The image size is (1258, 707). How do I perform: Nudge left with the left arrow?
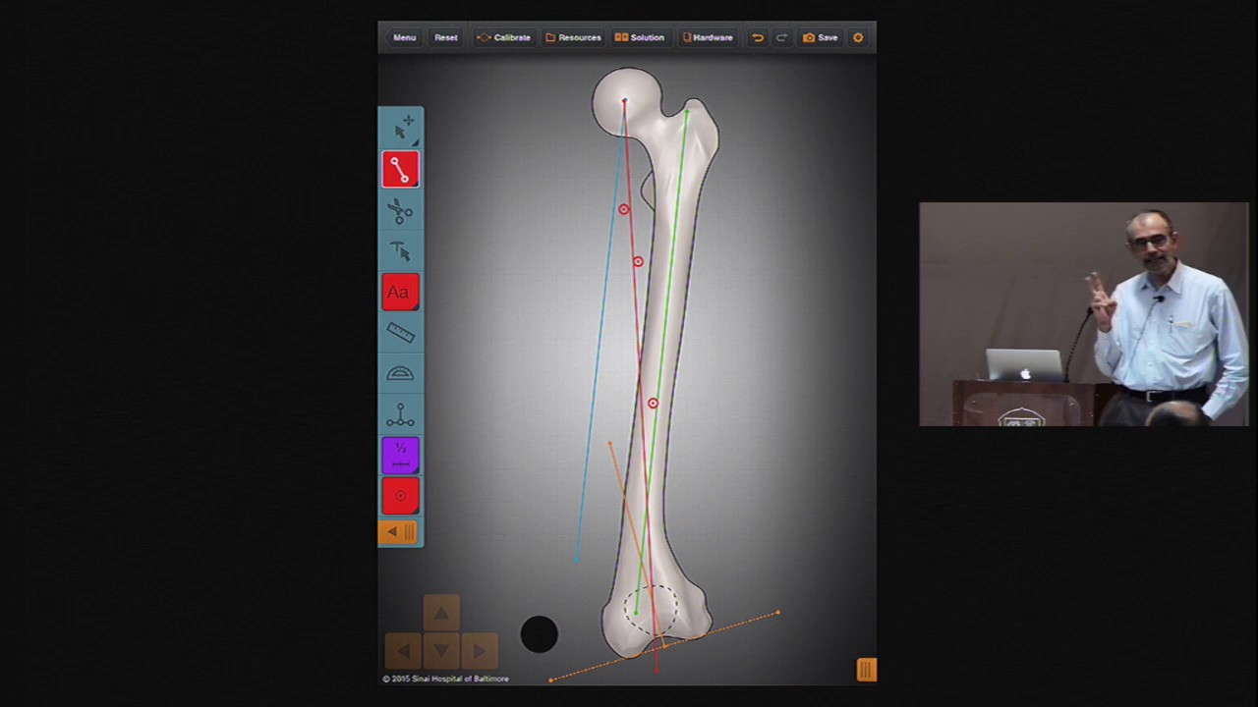point(404,650)
